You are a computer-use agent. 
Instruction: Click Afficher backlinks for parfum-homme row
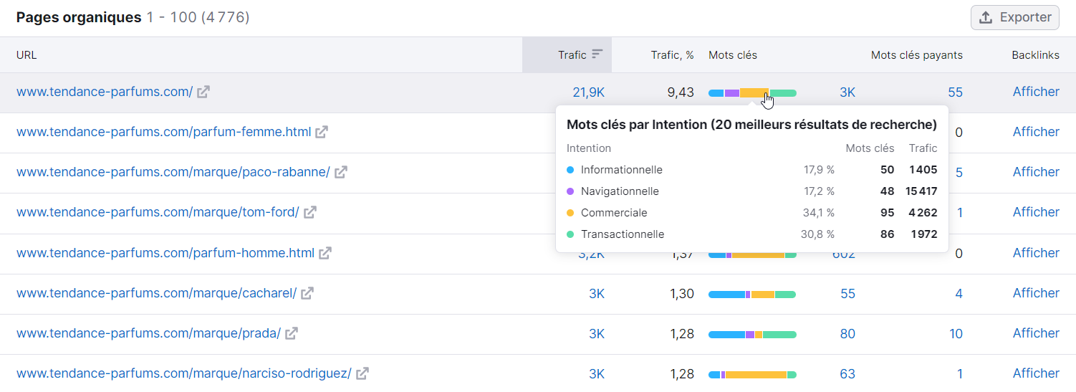1036,253
